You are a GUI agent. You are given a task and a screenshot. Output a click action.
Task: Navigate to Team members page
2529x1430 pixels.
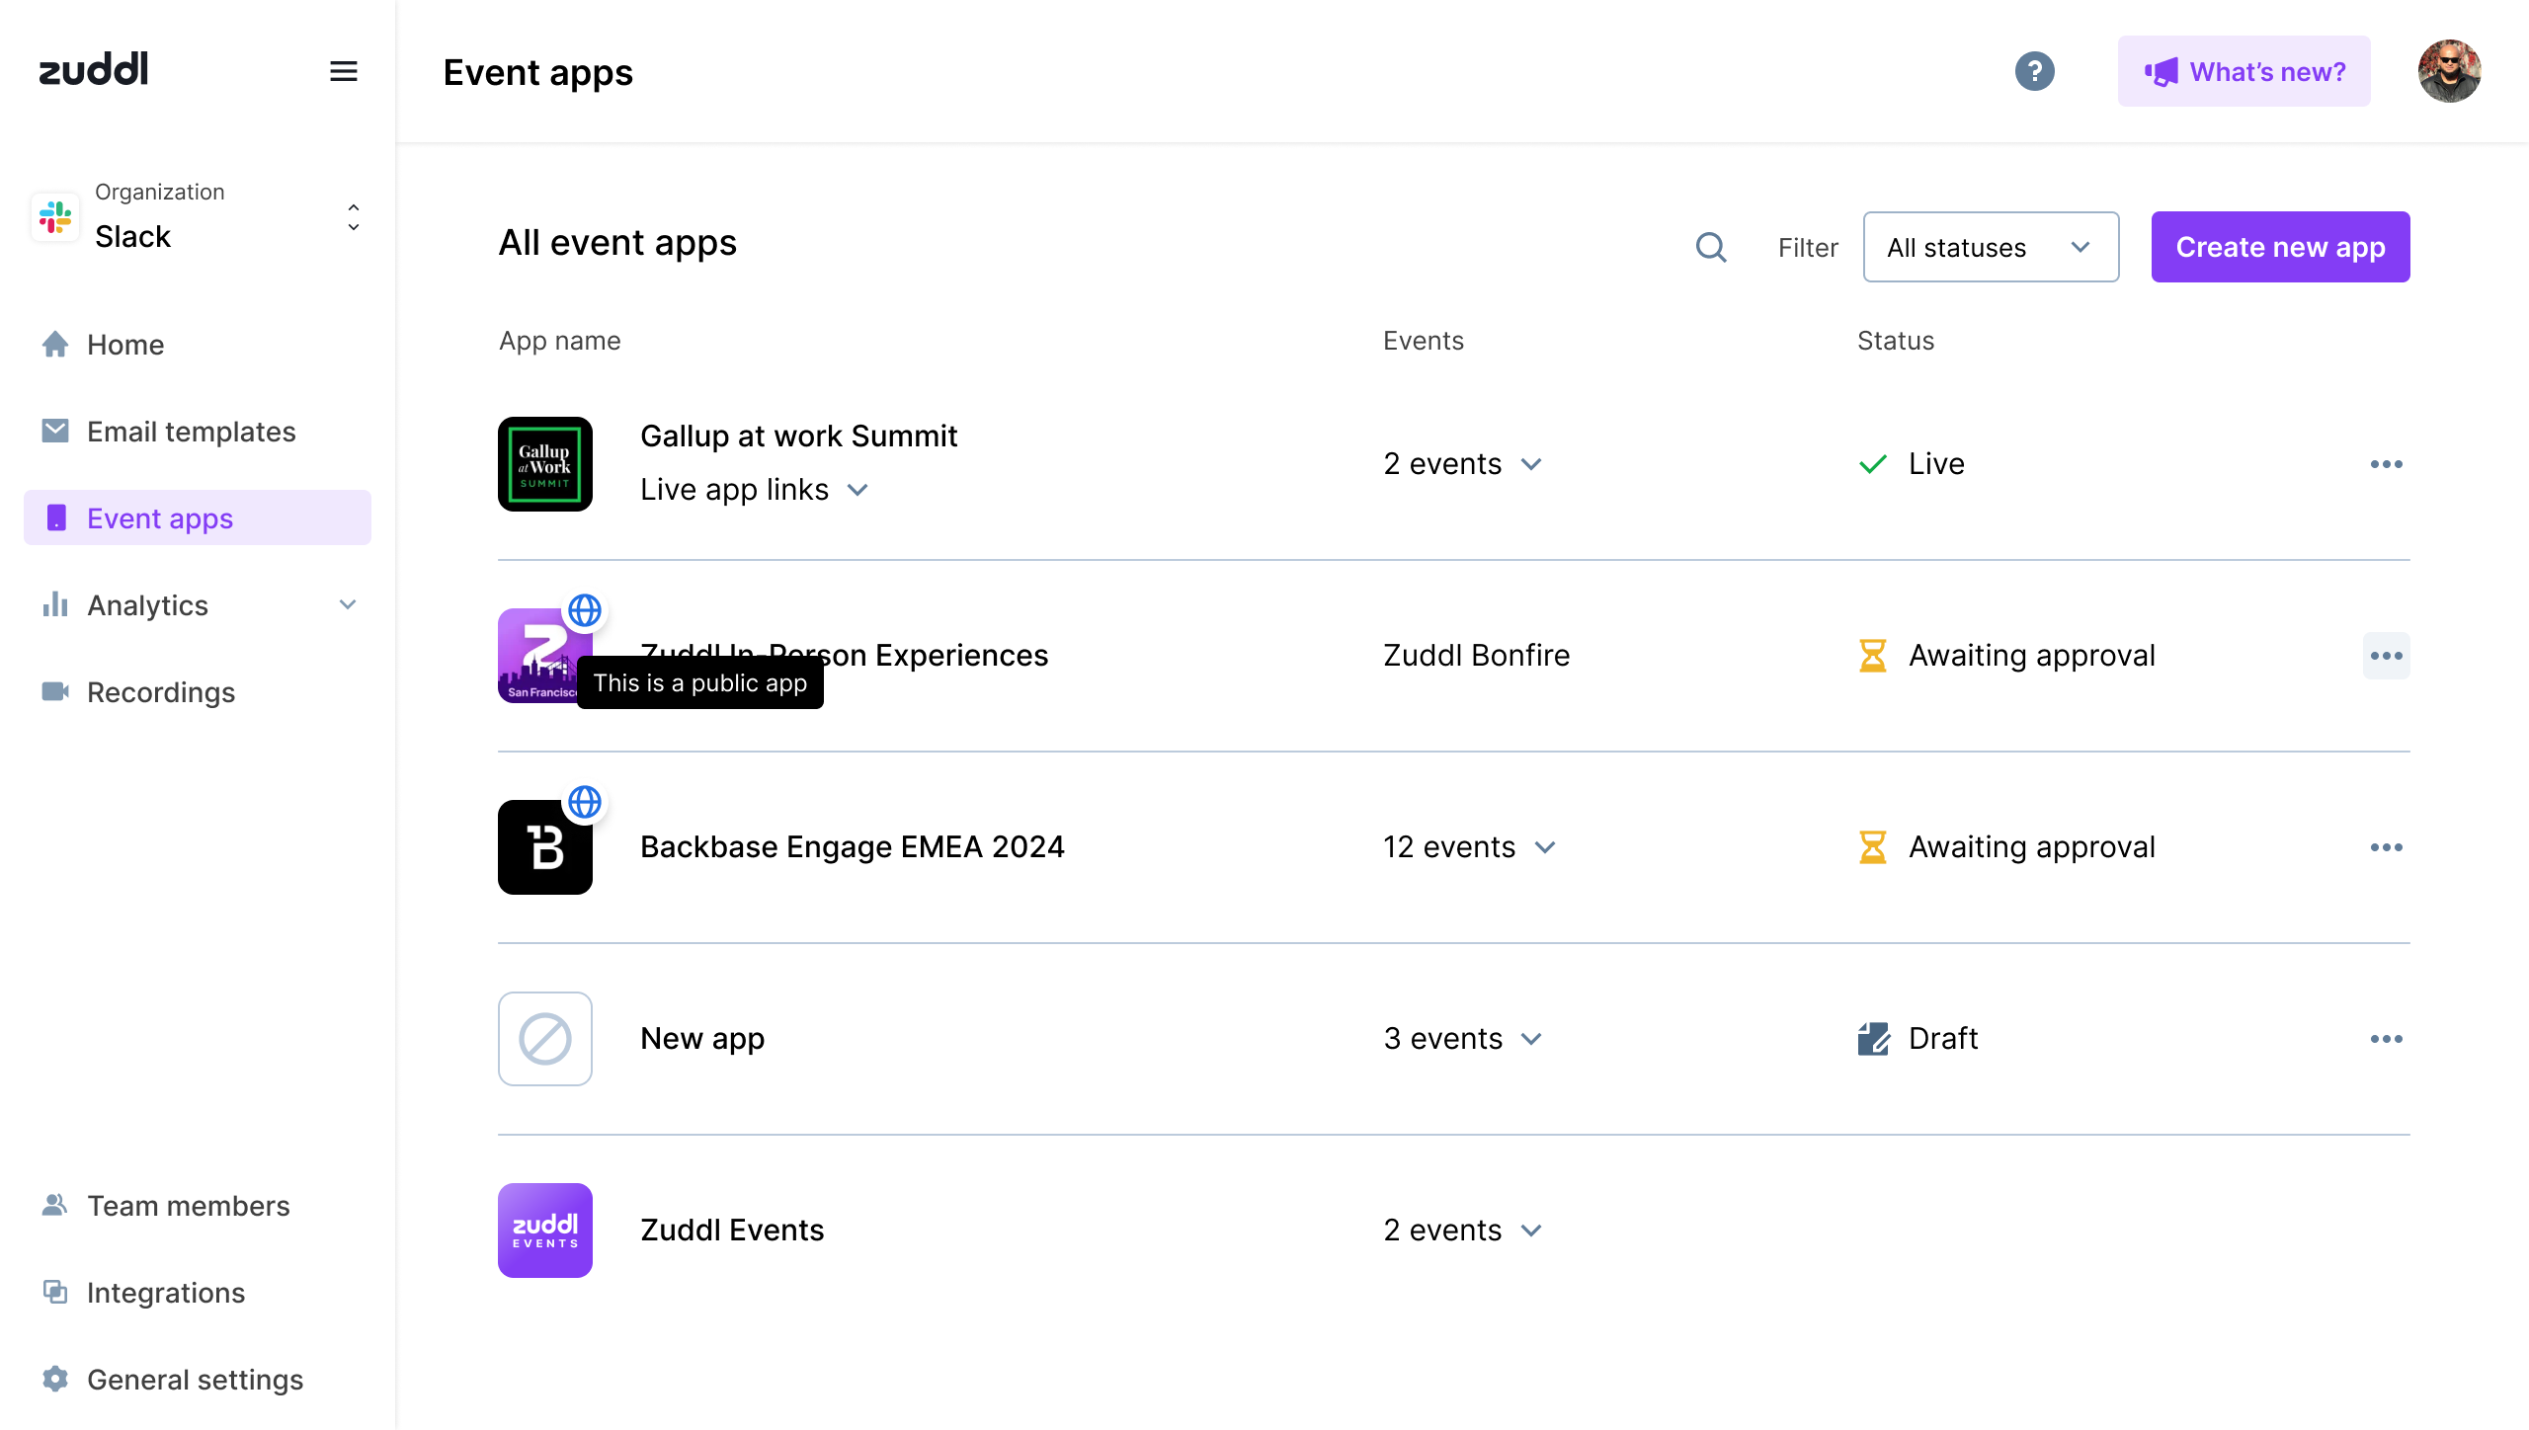pos(188,1206)
